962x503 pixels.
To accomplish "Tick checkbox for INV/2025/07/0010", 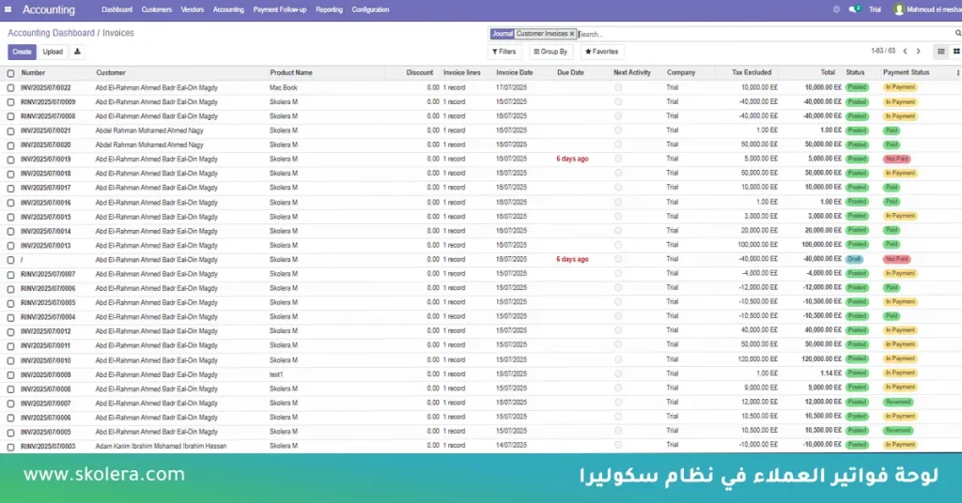I will 10,360.
